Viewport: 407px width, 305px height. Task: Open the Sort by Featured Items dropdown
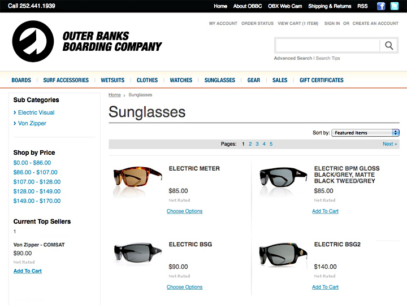pos(365,133)
